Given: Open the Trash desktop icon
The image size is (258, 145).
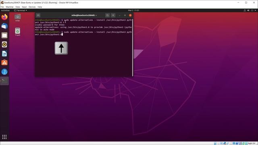Looking at the screenshot, I should click(x=17, y=32).
